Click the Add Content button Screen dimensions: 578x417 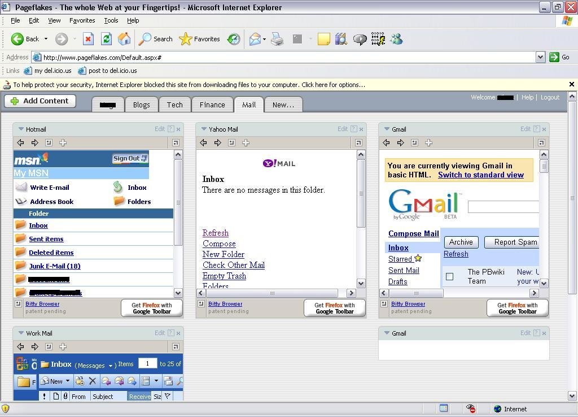[40, 101]
